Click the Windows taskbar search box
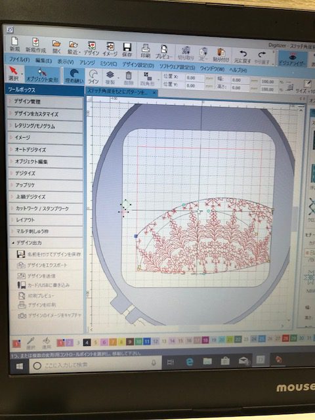 95,364
